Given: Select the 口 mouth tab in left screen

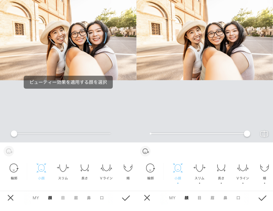Looking at the screenshot, I should 102,198.
